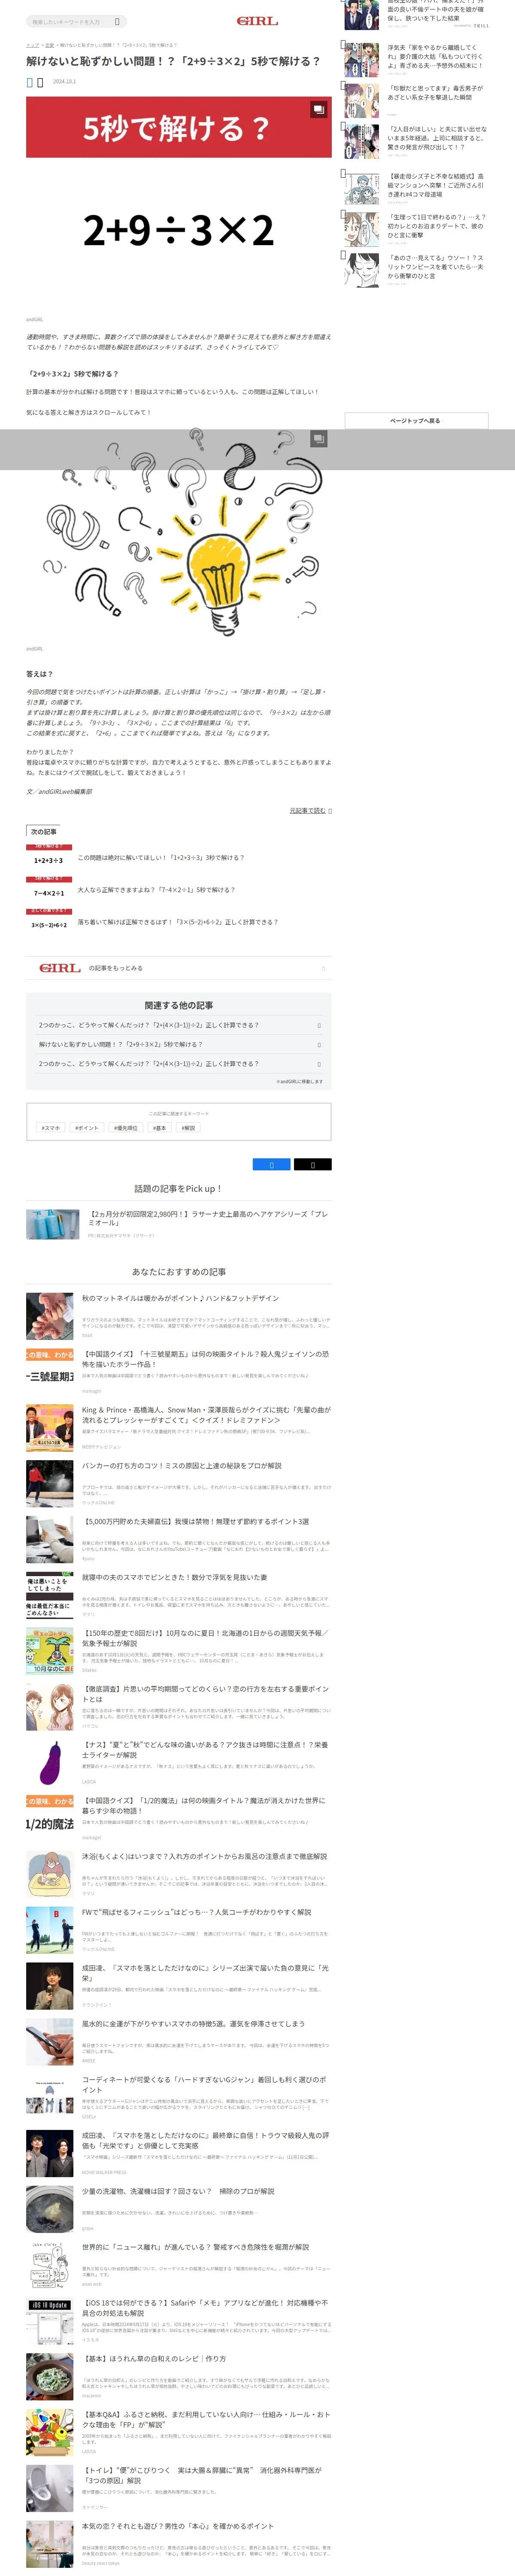Select the #優先順位 keyword tag
515x2576 pixels.
click(x=126, y=1127)
